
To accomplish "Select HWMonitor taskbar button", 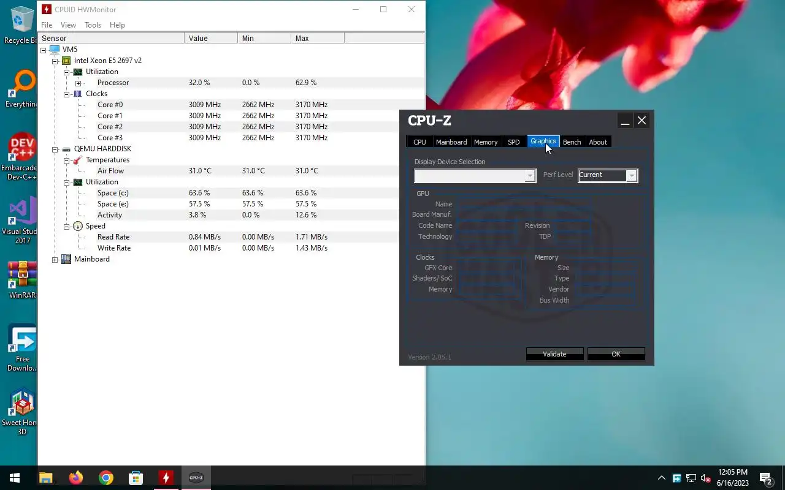I will pyautogui.click(x=166, y=478).
